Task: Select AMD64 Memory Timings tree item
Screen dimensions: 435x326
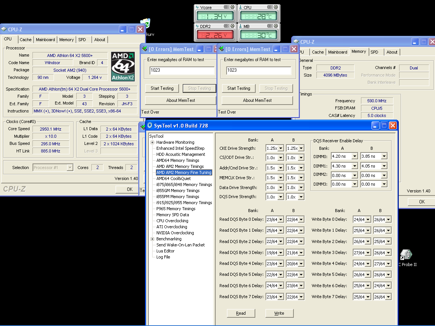Action: 178,160
